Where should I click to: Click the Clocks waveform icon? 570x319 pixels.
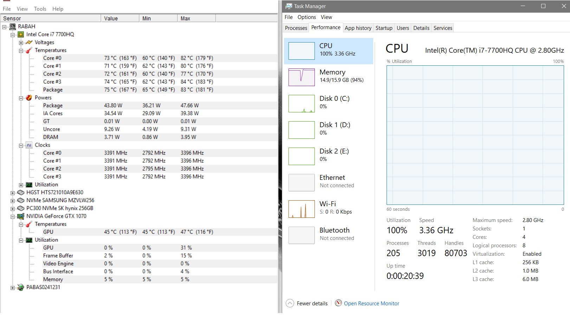tap(29, 145)
